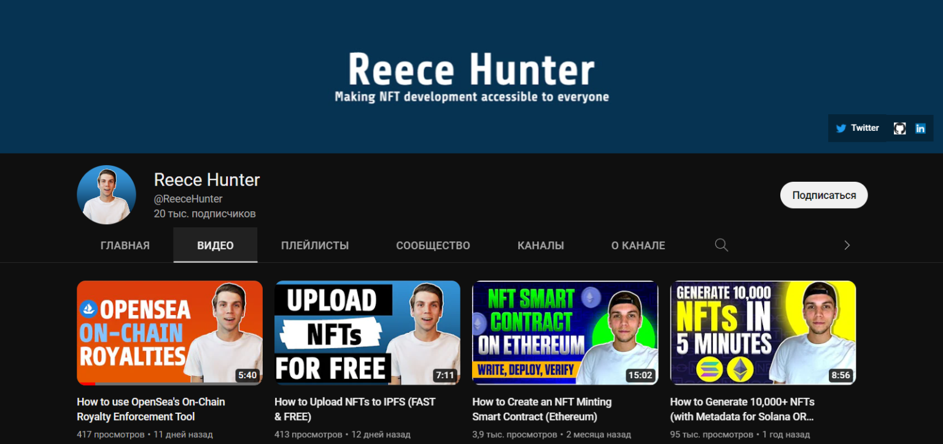Click the right chevron to show more tabs

click(847, 245)
